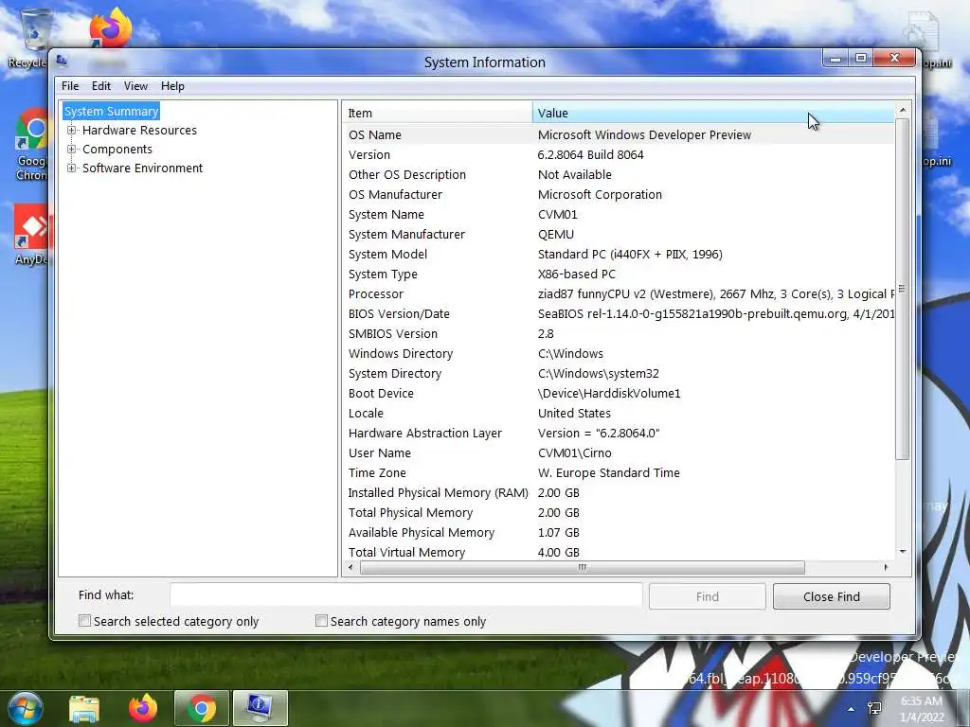Image resolution: width=970 pixels, height=727 pixels.
Task: Select the Boot Device row
Action: [619, 393]
